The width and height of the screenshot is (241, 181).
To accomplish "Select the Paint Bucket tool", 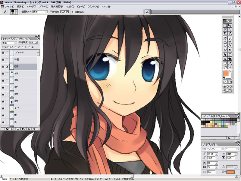I will click(x=230, y=46).
